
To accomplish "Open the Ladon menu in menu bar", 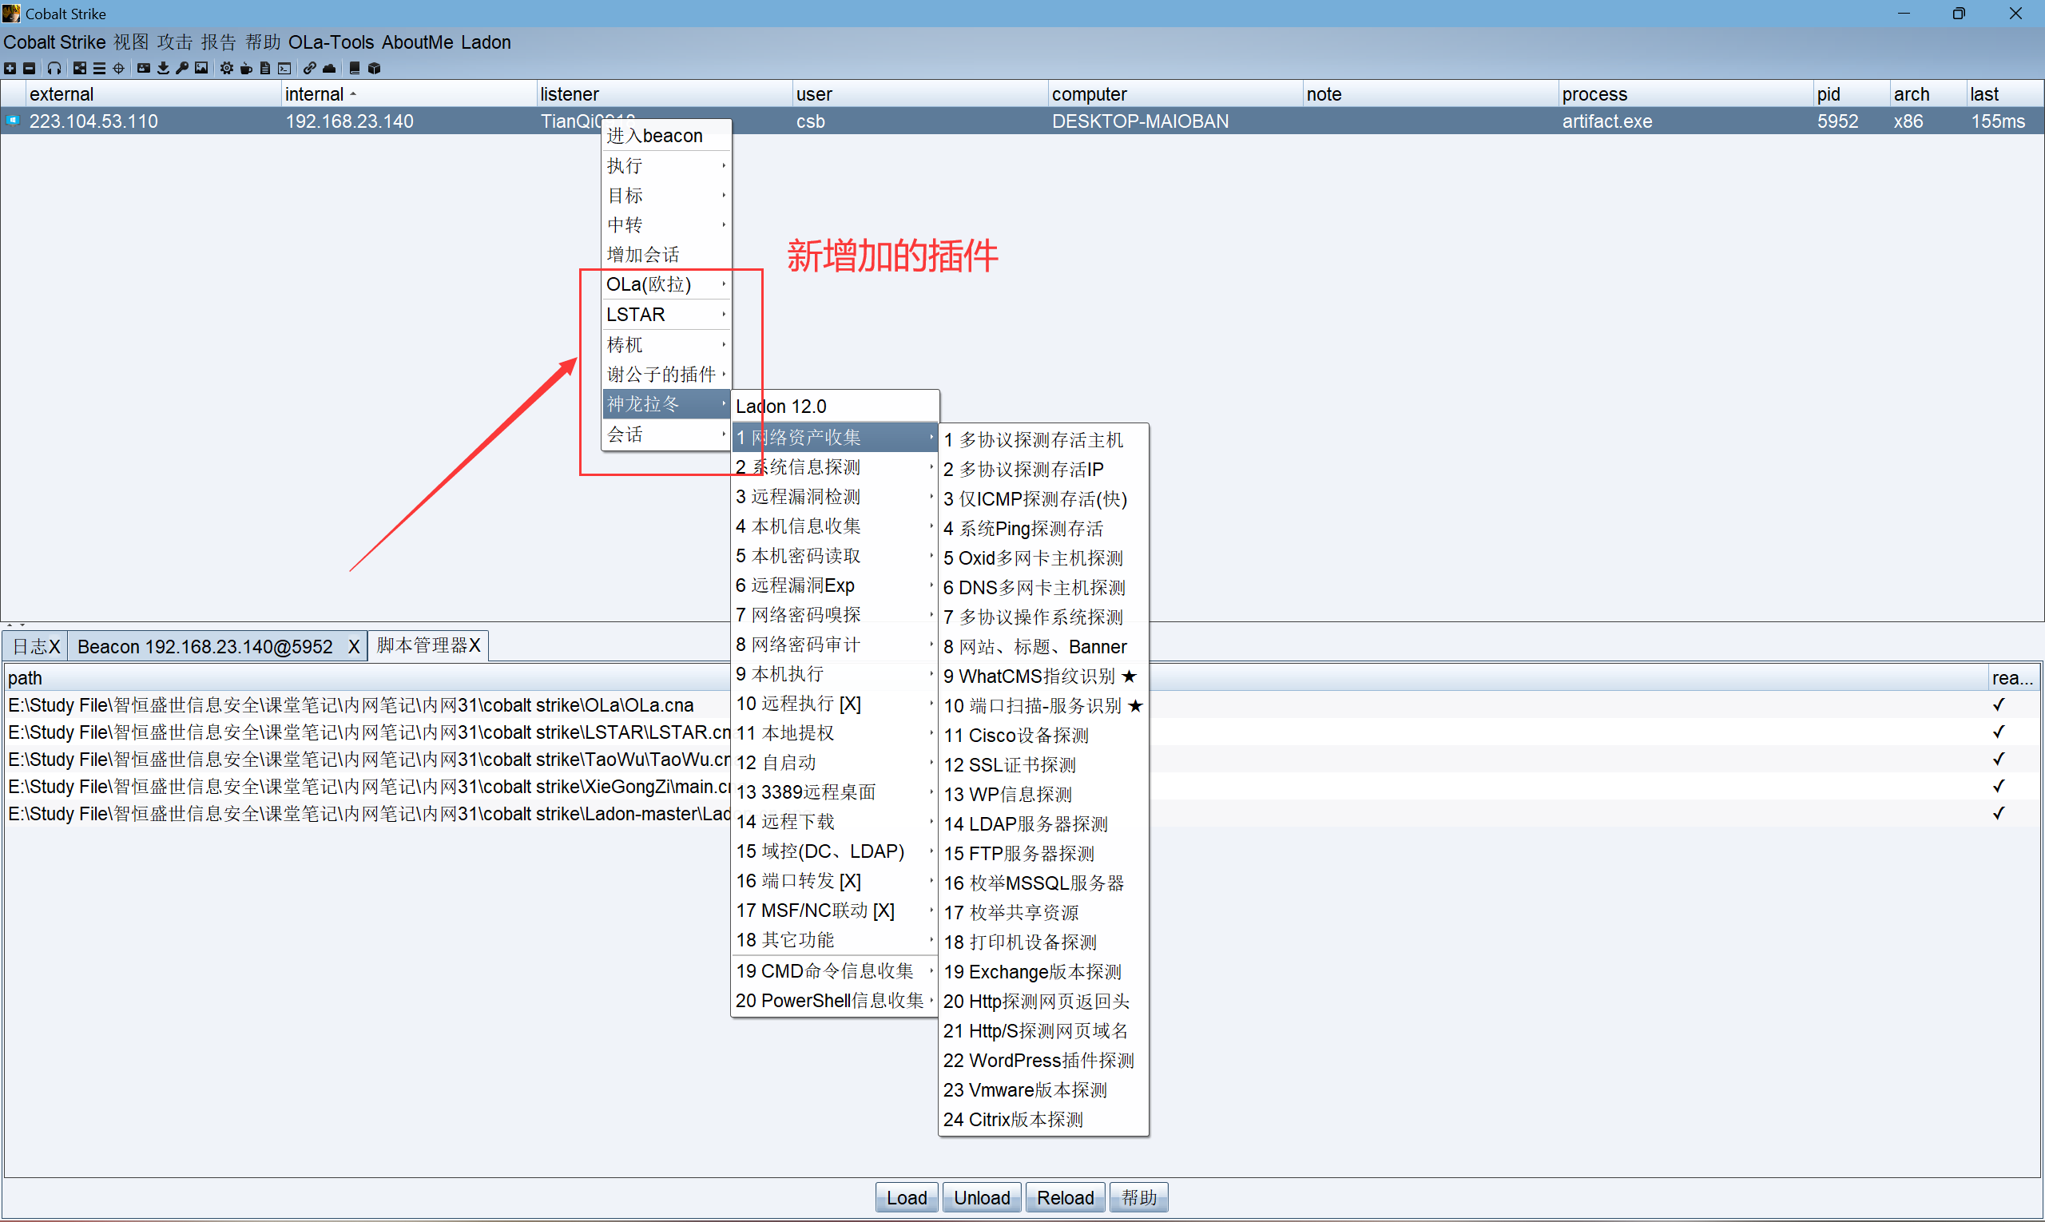I will click(486, 42).
